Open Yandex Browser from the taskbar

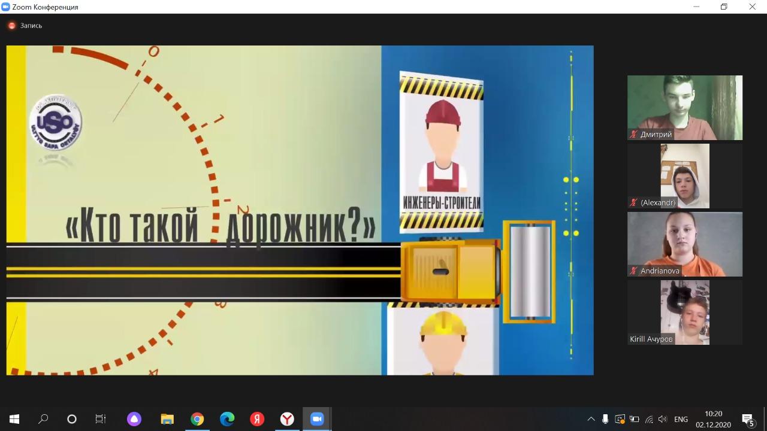tap(287, 419)
